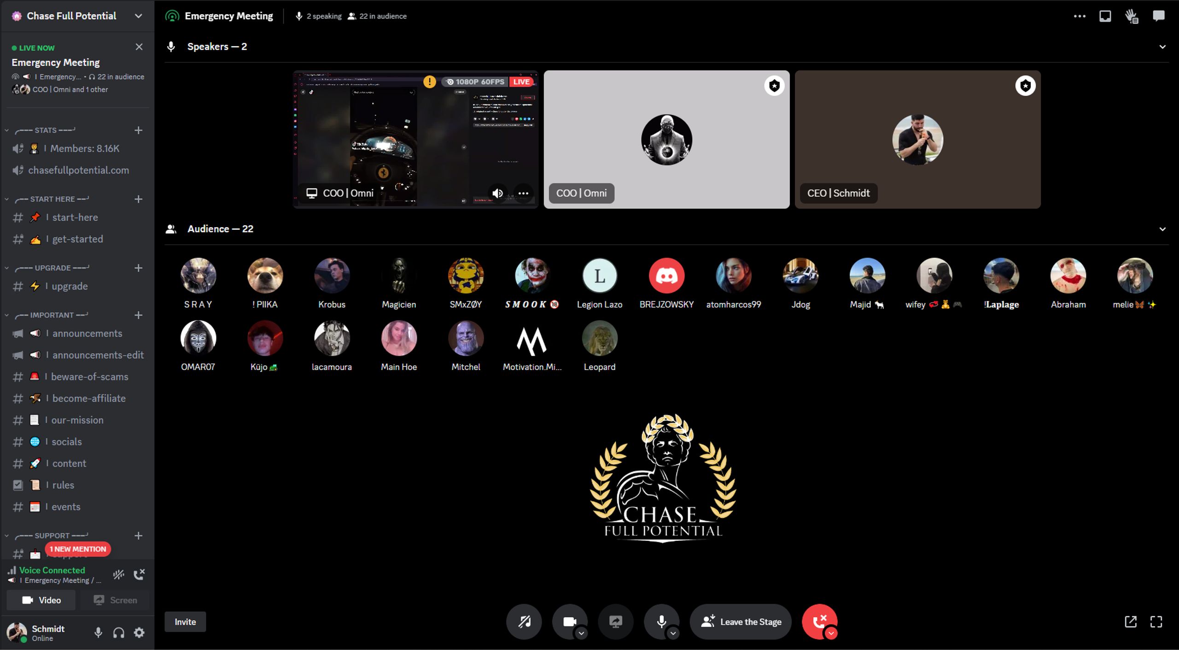Image resolution: width=1179 pixels, height=650 pixels.
Task: Open the announcements channel
Action: click(77, 334)
